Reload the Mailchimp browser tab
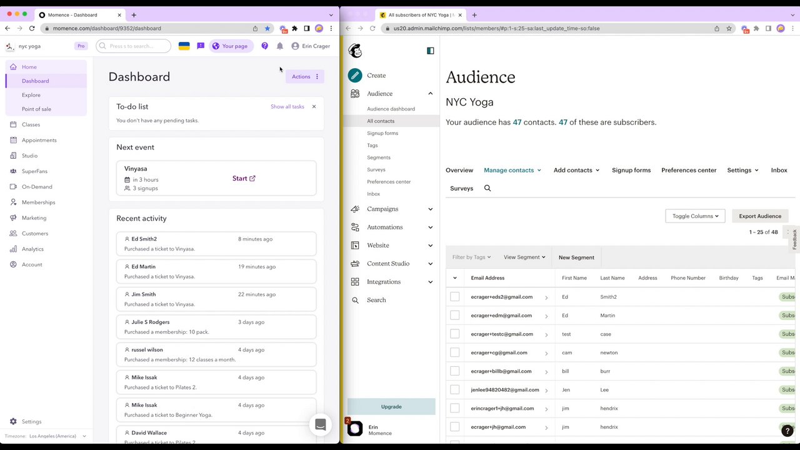This screenshot has height=450, width=800. [x=372, y=28]
